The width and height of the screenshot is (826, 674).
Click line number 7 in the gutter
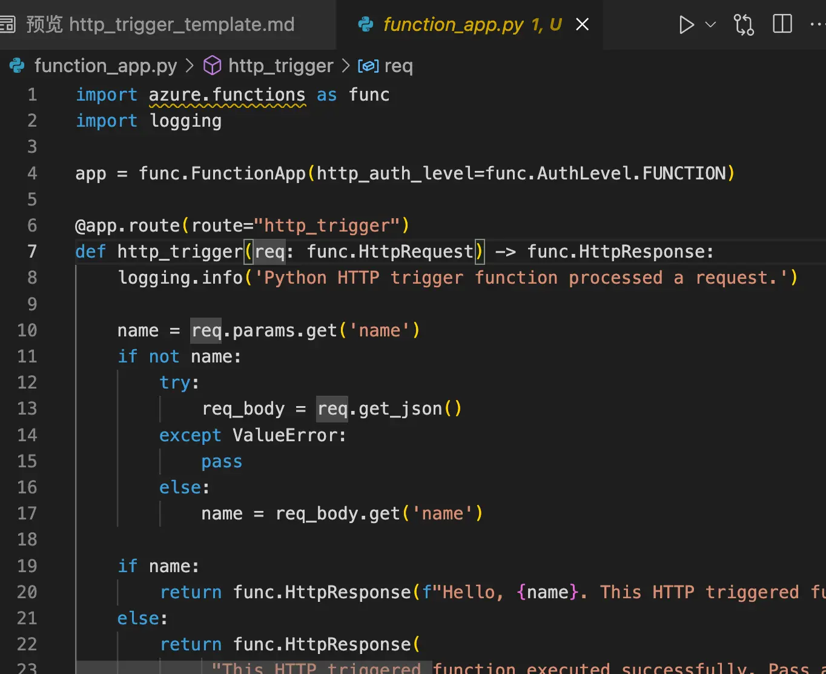coord(32,252)
